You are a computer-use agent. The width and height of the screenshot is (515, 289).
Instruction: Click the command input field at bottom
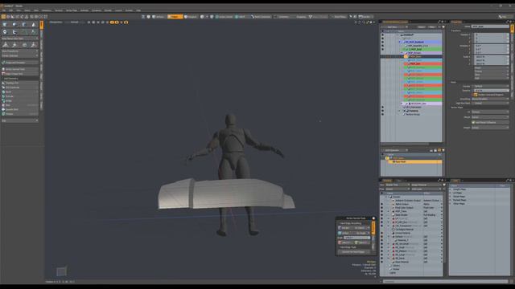click(x=446, y=281)
